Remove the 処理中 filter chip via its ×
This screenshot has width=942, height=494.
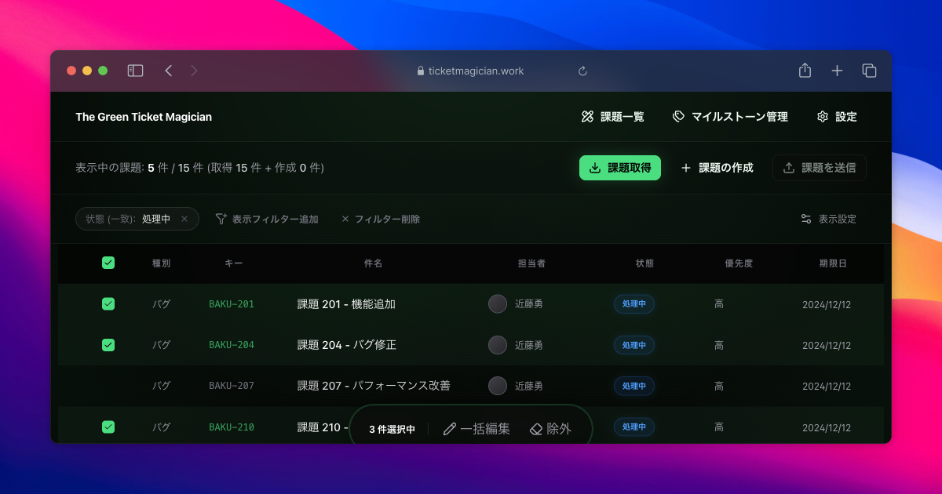click(x=186, y=219)
